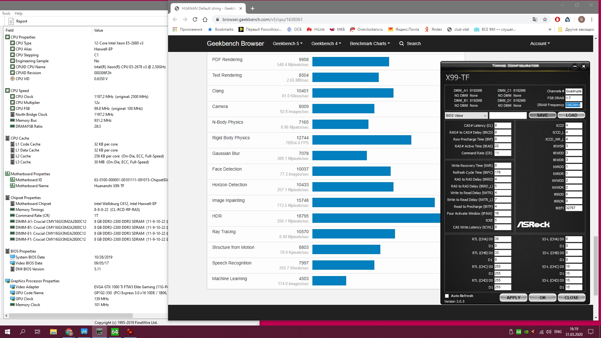Viewport: 601px width, 338px height.
Task: Click the Report icon in AIDA64 toolbar
Action: tap(11, 21)
